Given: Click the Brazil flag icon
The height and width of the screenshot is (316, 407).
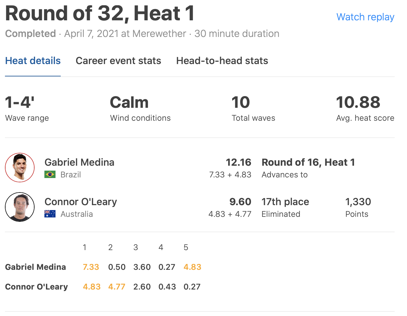Looking at the screenshot, I should pos(50,175).
